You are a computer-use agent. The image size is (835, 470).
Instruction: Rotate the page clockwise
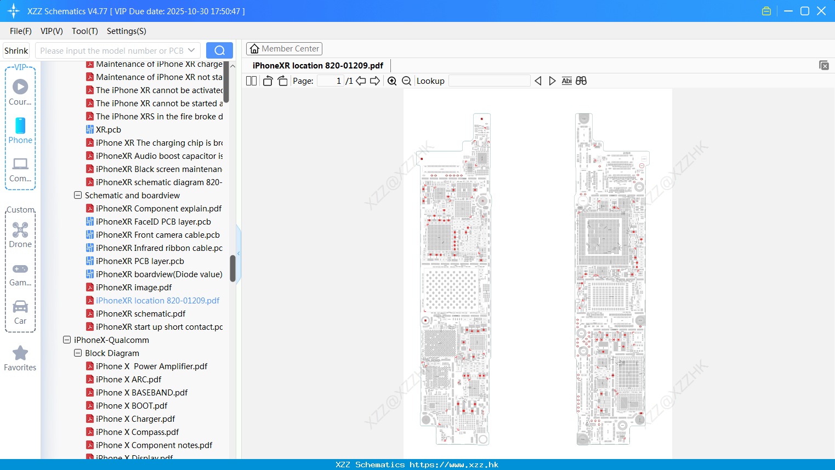coord(282,81)
